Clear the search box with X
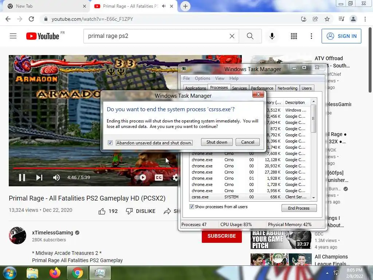Screen dimensions: 373x280 coord(232,36)
